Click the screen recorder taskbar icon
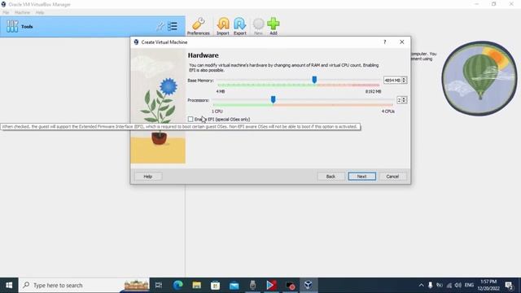Image resolution: width=521 pixels, height=293 pixels. tap(290, 285)
